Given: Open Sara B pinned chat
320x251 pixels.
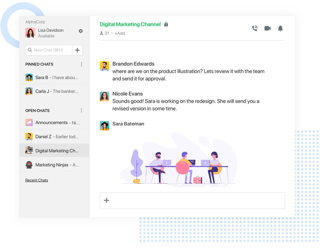Looking at the screenshot, I should (x=54, y=77).
